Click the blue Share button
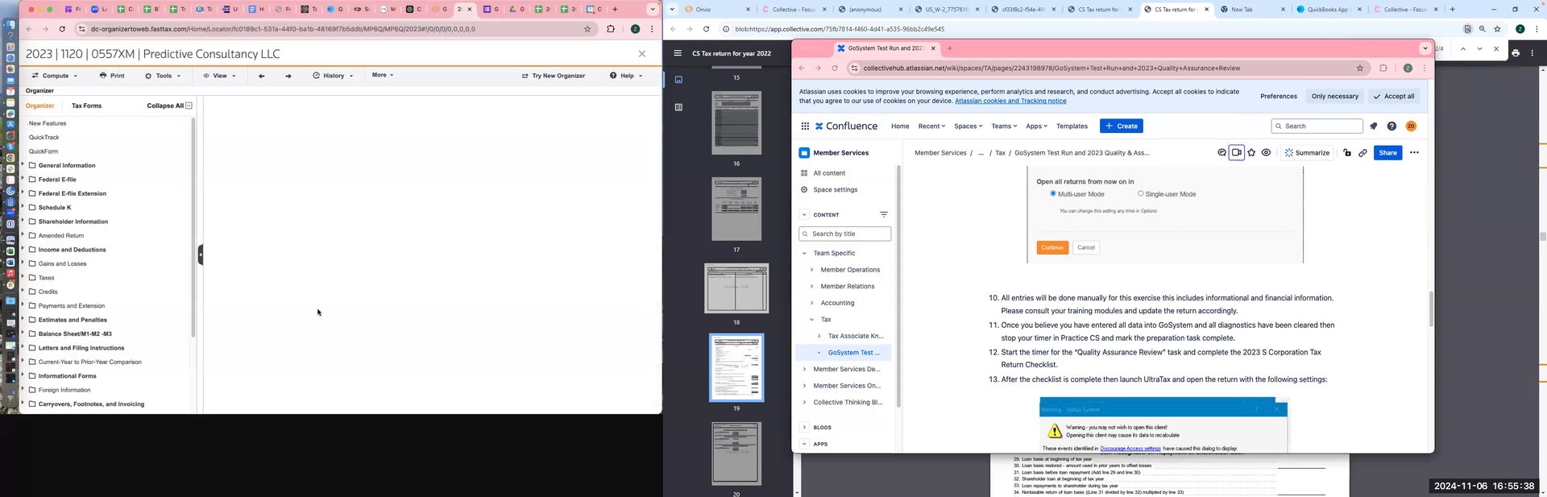The image size is (1547, 497). pyautogui.click(x=1387, y=152)
